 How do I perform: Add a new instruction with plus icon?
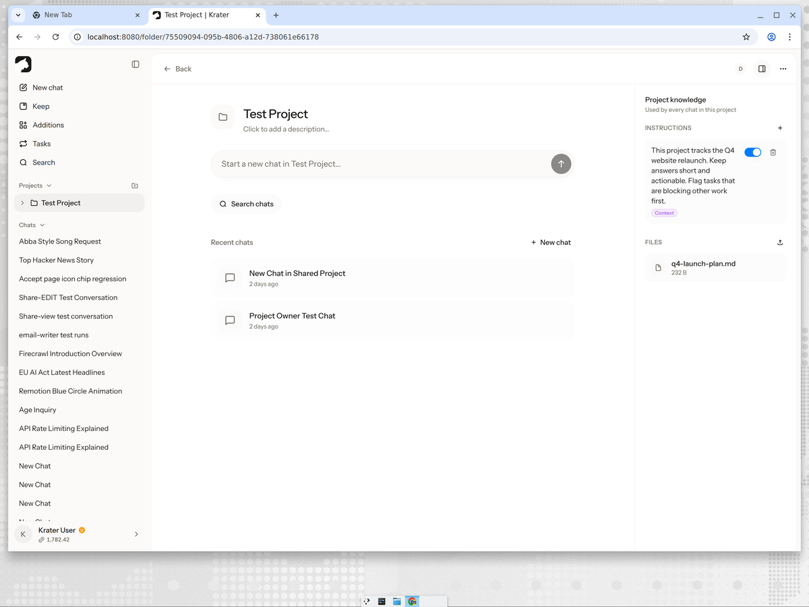coord(780,127)
